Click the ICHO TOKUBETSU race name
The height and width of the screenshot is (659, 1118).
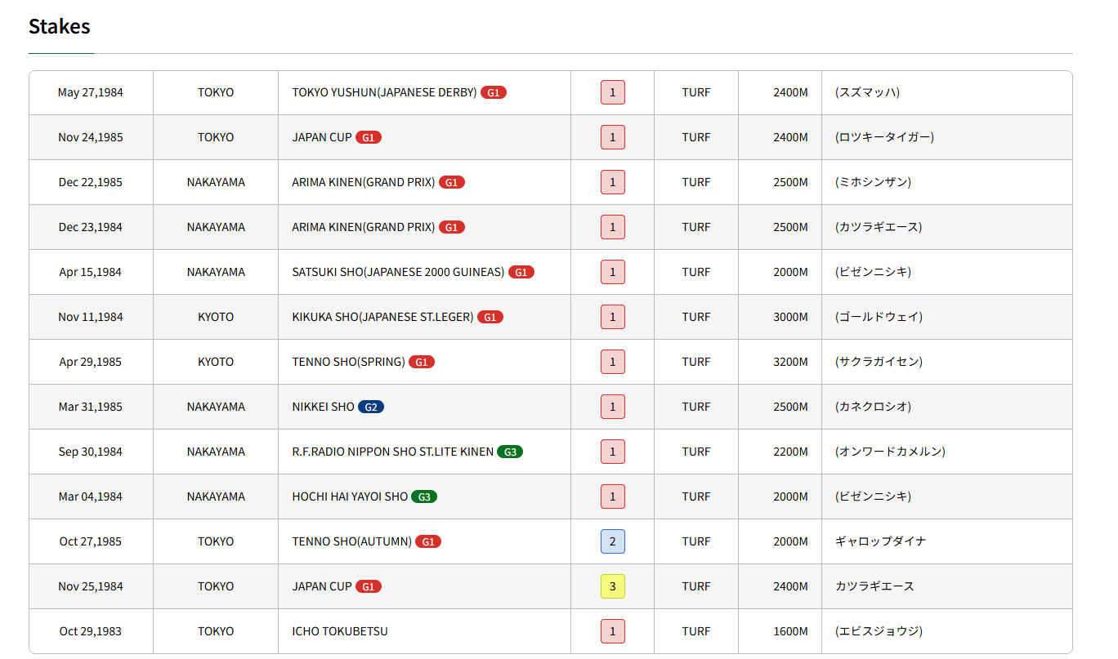pos(340,631)
